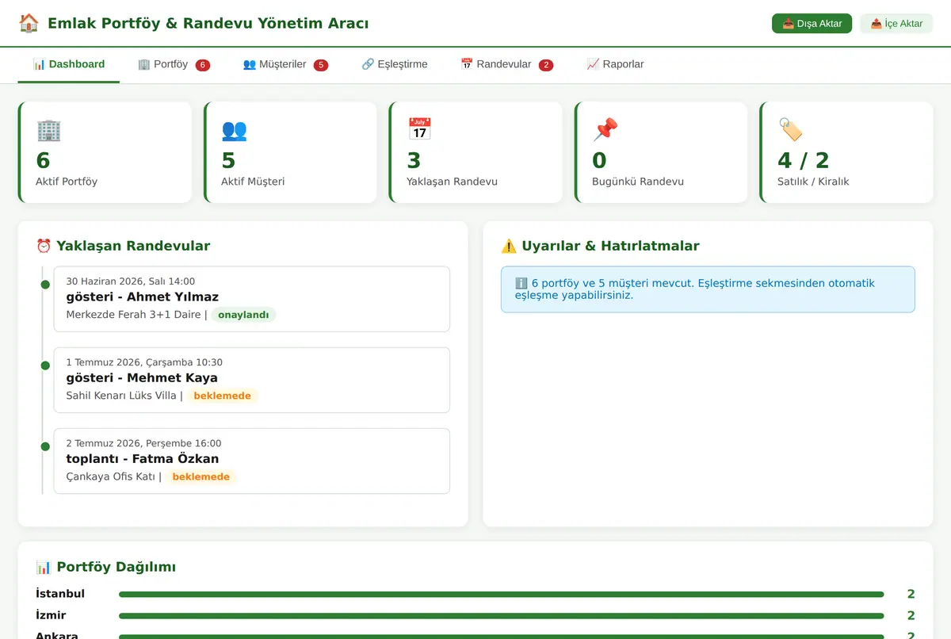Click the calendar icon on Yaklaşan Randevu card
Screen dimensions: 951x639
click(x=419, y=130)
